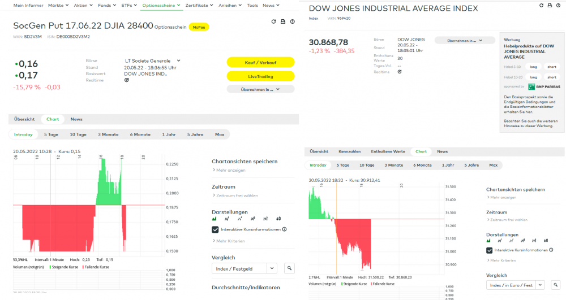Viewport: 566px width, 300px height.
Task: Open Zeitraum frei wählen in Dow Jones panel
Action: click(x=507, y=220)
